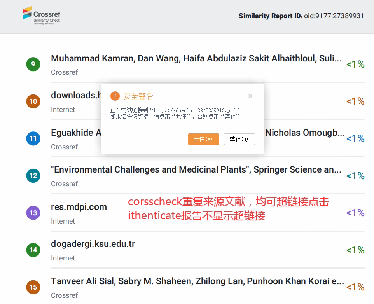Open Environmental Challenges and Medicinal Plants source
Screen dimensions: 374x304
[196, 170]
